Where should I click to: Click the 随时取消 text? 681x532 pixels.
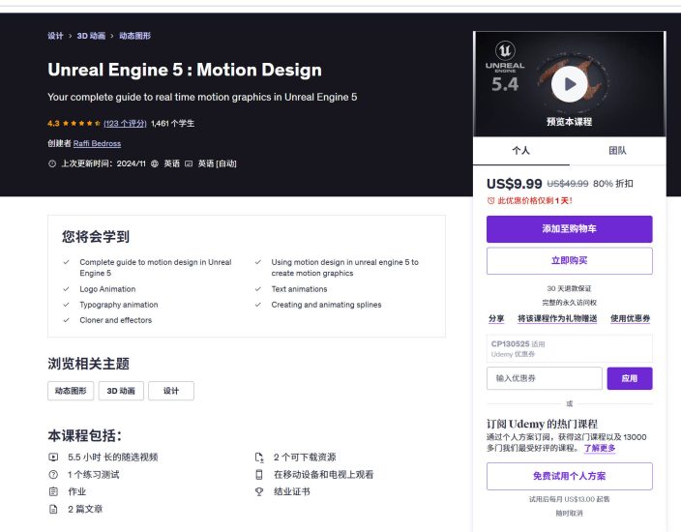(569, 514)
